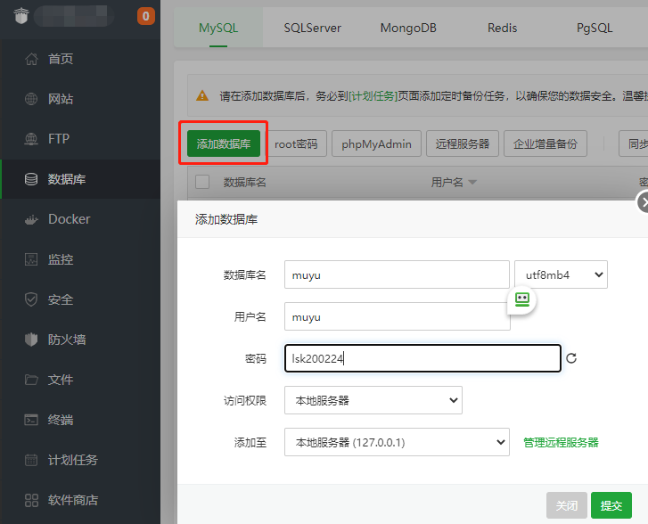
Task: Click the panel logo icon at top left
Action: [x=21, y=16]
